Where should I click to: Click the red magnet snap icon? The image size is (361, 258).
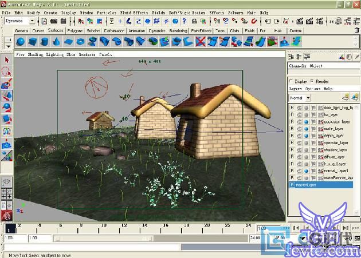coord(254,21)
